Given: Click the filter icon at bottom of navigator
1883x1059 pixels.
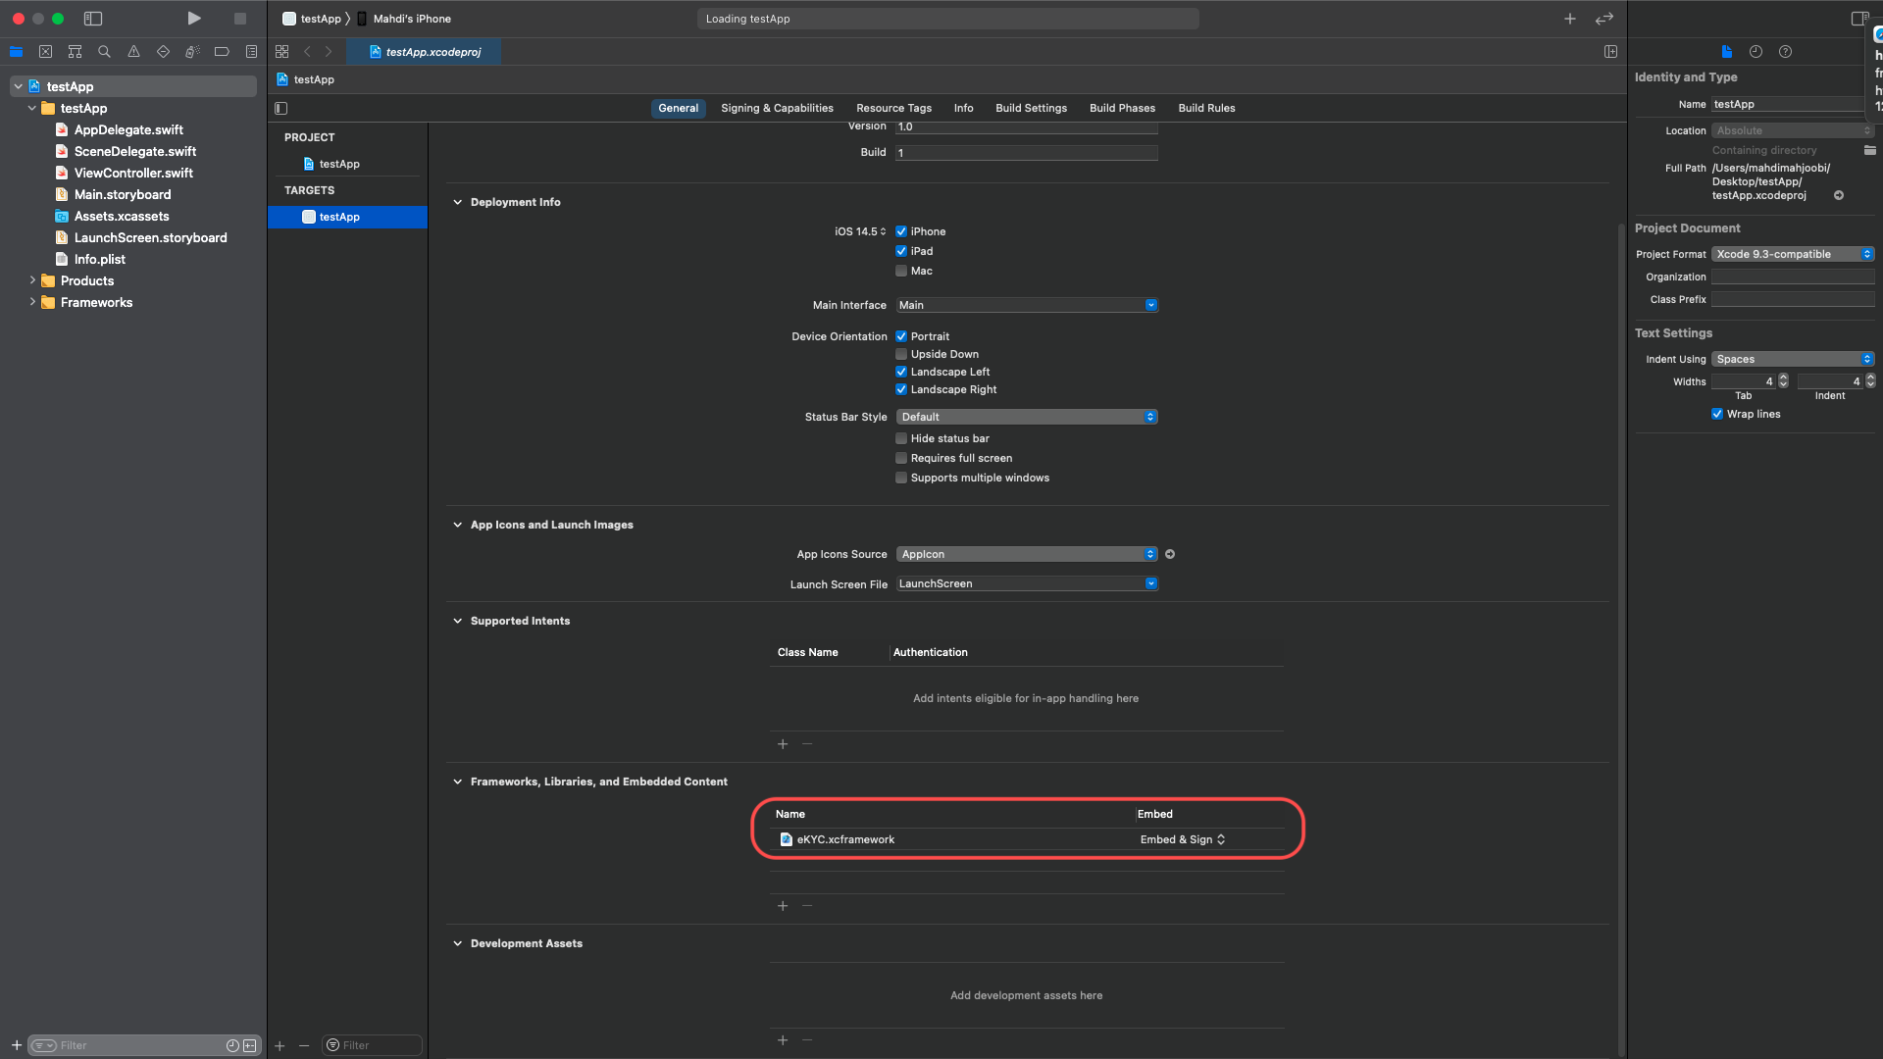Looking at the screenshot, I should point(43,1044).
